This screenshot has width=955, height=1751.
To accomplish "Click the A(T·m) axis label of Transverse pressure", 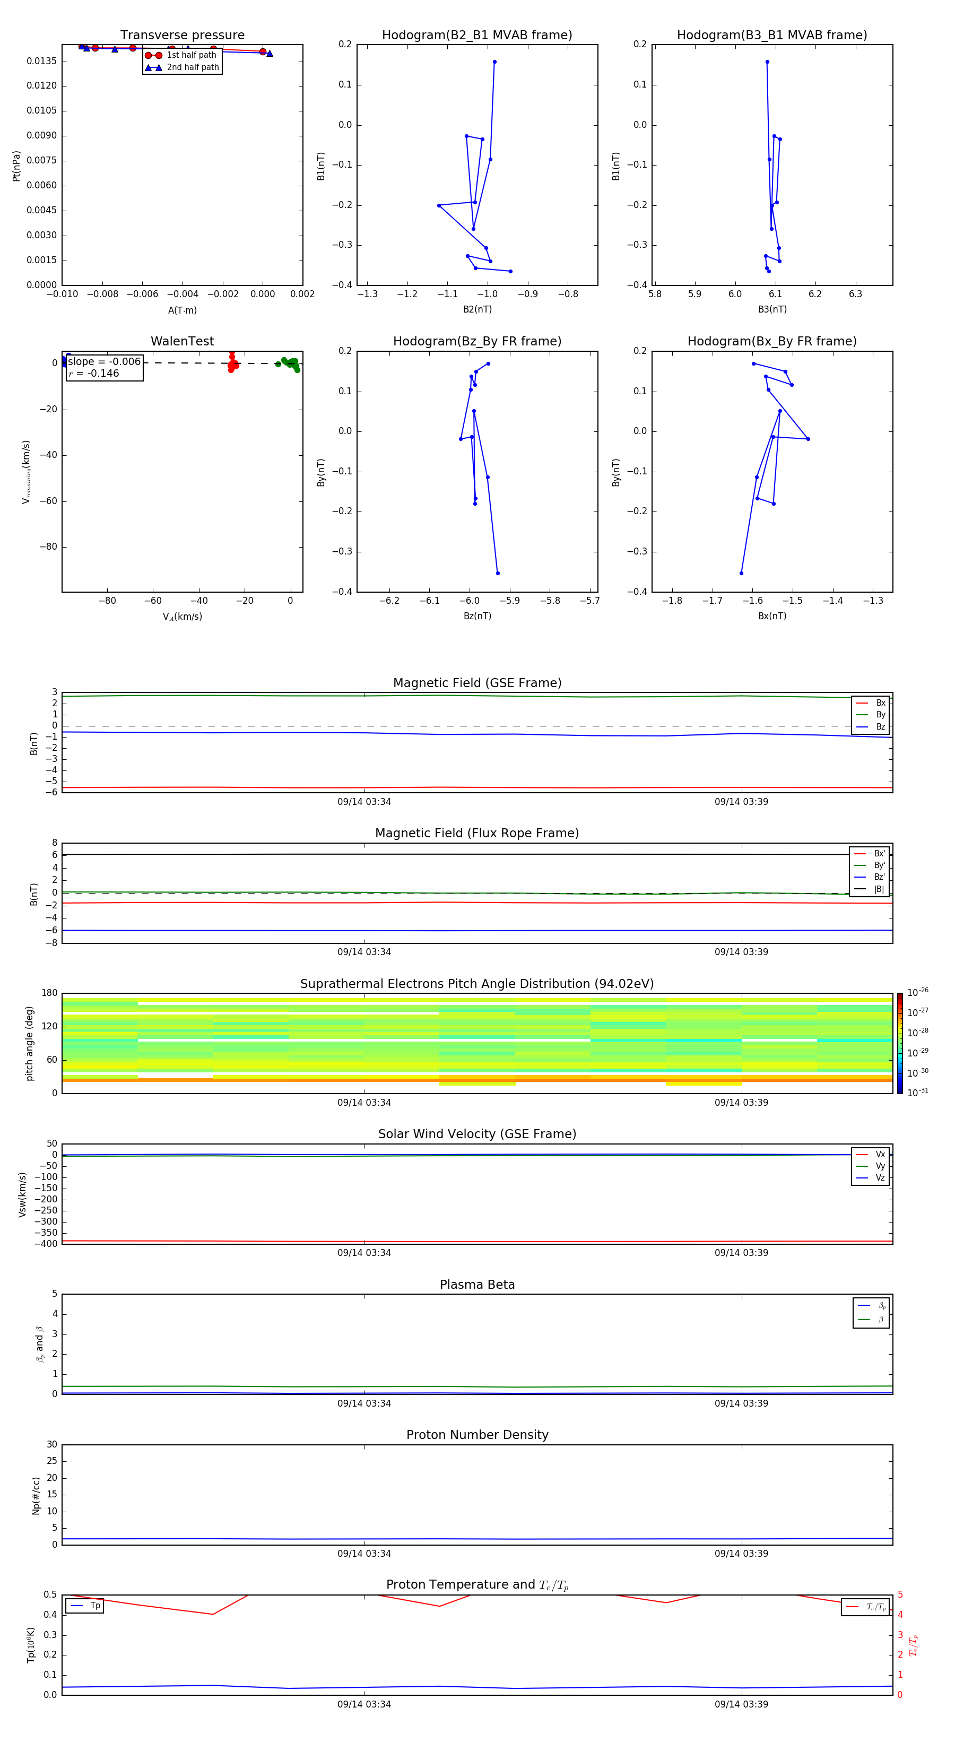I will click(182, 310).
